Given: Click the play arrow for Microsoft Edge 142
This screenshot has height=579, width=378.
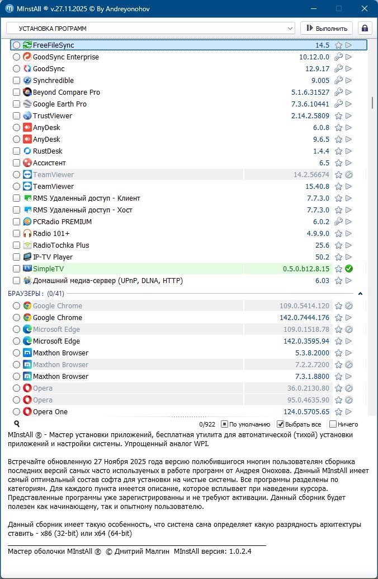Looking at the screenshot, I should tap(348, 341).
